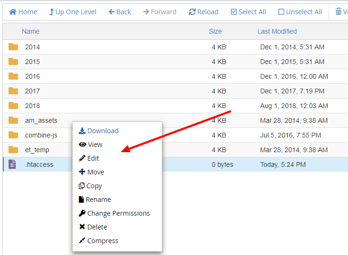The image size is (348, 255).
Task: Click the Download arrow icon in context menu
Action: coord(82,131)
